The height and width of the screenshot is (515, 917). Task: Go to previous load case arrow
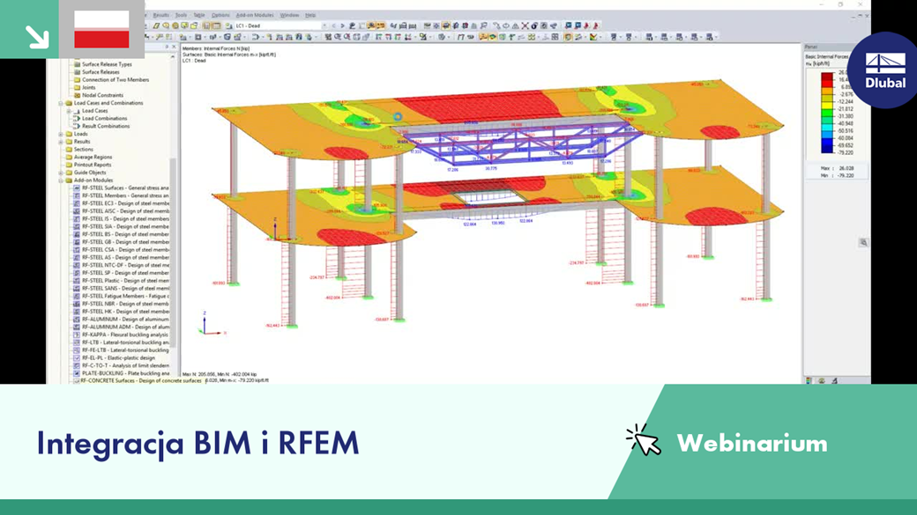[334, 26]
